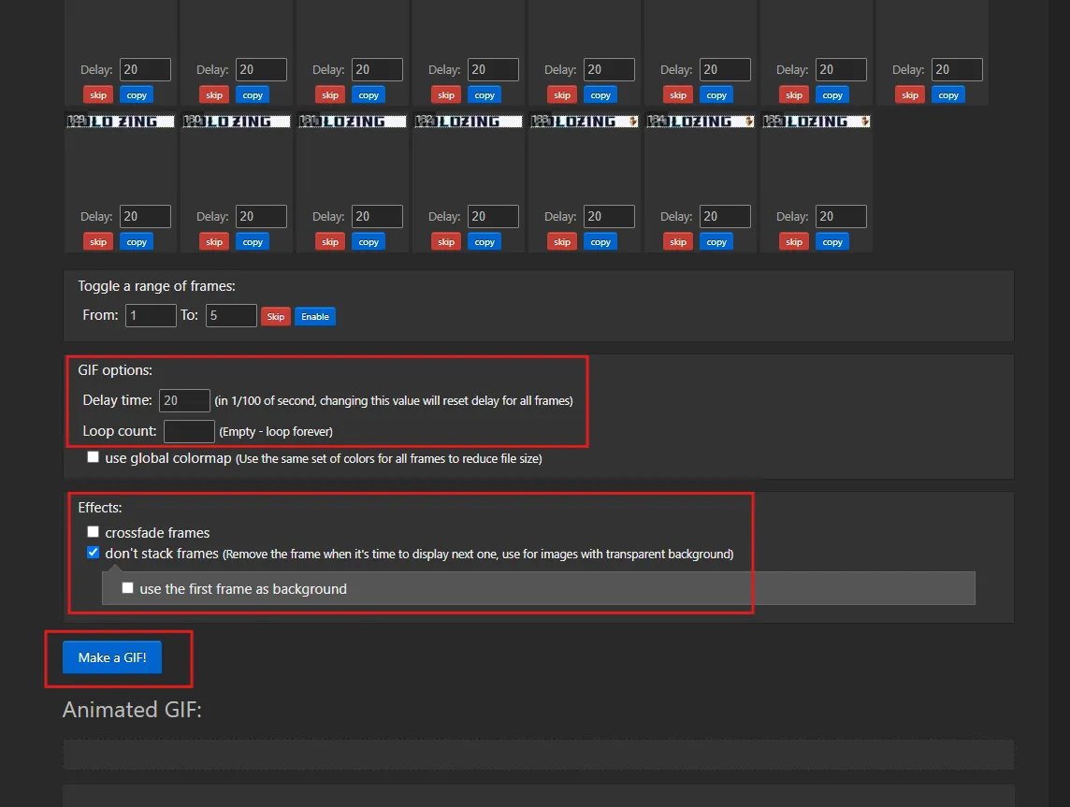
Task: Click delay field under frame 132
Action: pyautogui.click(x=493, y=216)
